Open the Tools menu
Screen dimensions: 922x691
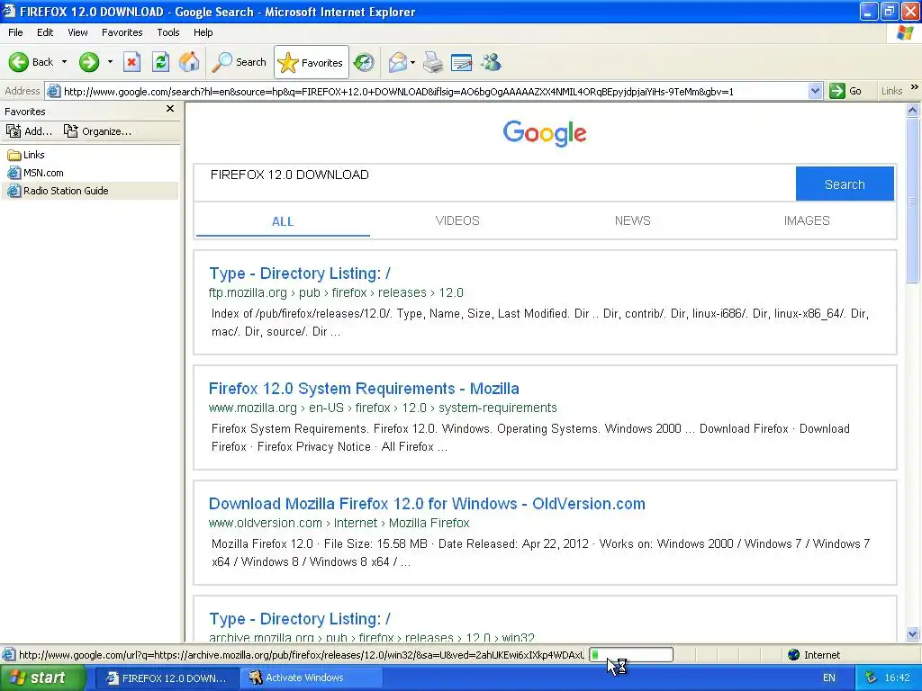click(x=168, y=32)
